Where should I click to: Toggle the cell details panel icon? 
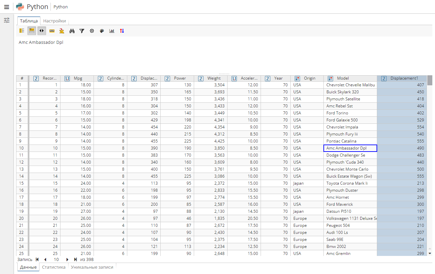[32, 31]
